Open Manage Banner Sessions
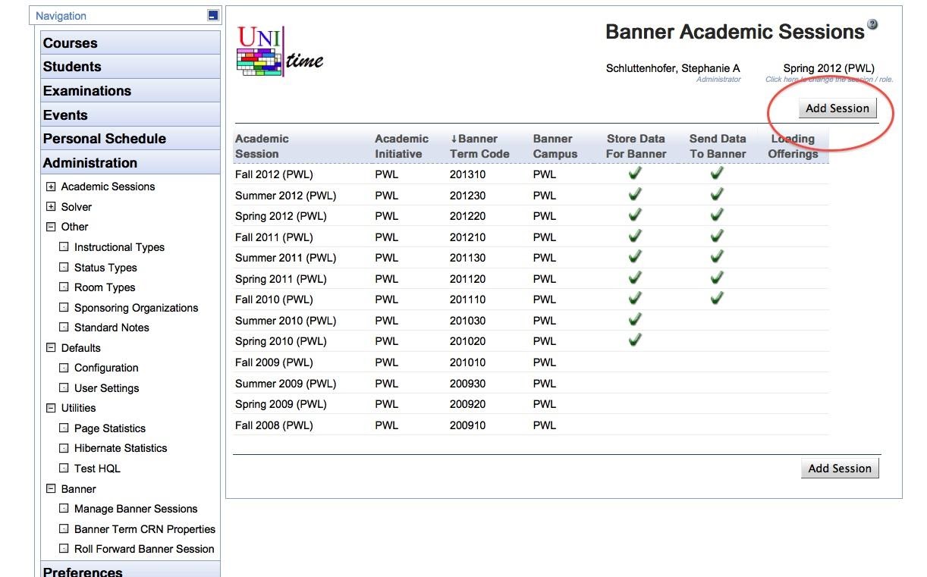 (136, 509)
